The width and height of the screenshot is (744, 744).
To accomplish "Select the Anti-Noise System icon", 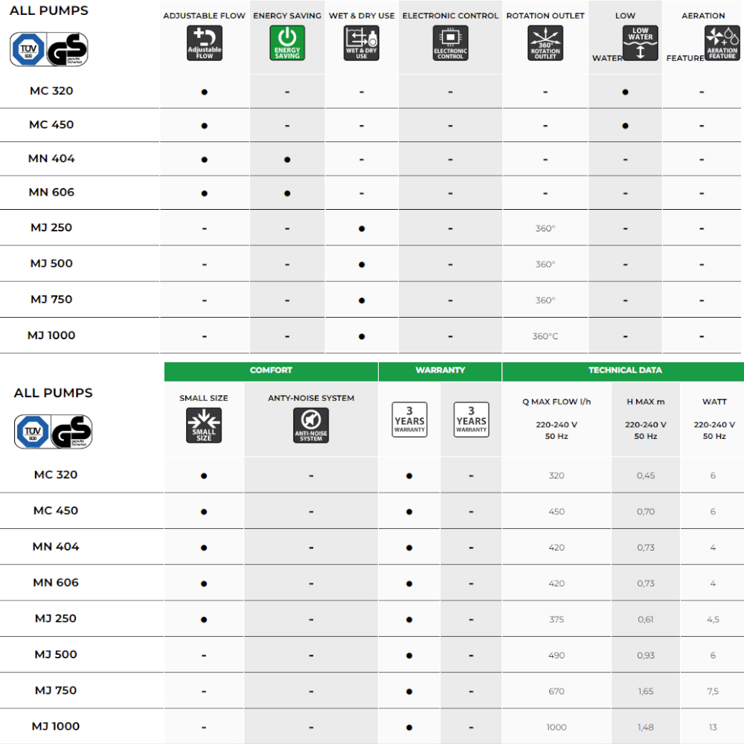I will (311, 426).
